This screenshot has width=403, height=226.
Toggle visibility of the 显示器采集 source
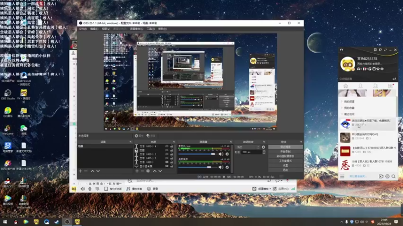pos(167,166)
